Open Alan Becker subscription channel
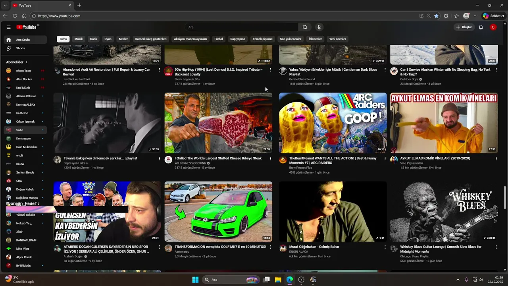 point(25,79)
